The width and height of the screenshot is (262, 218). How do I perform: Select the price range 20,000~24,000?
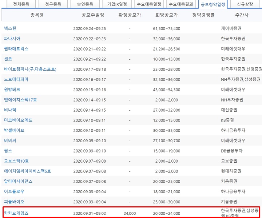tap(167, 214)
